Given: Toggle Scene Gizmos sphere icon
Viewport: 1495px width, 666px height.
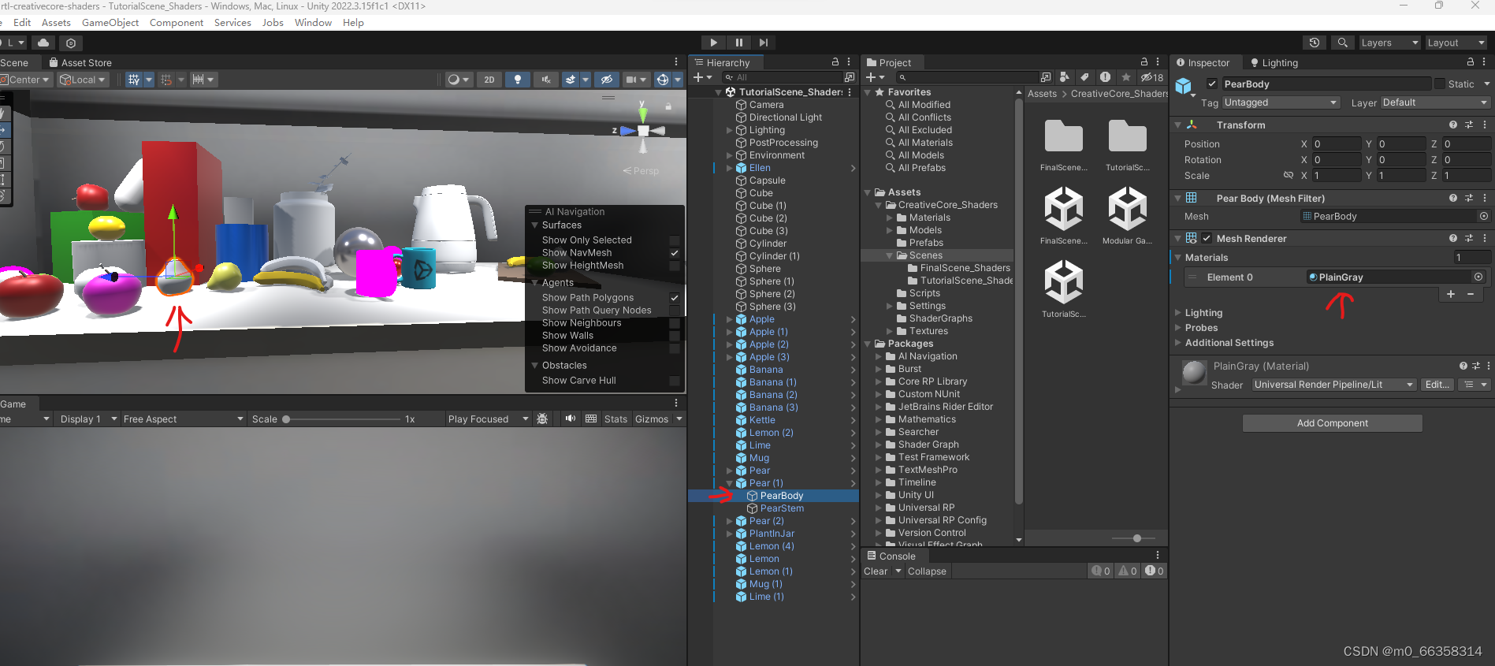Looking at the screenshot, I should click(x=663, y=80).
